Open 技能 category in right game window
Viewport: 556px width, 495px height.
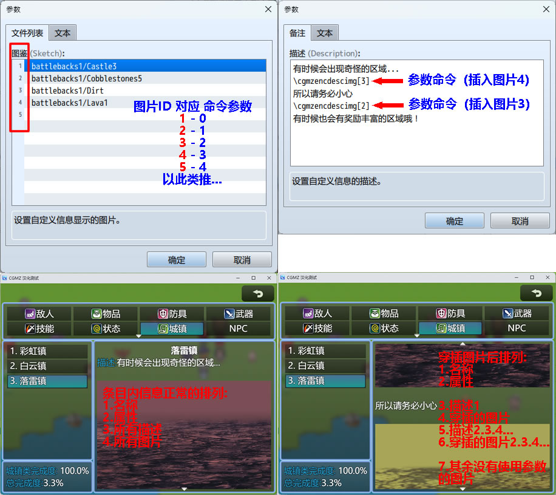pos(317,328)
